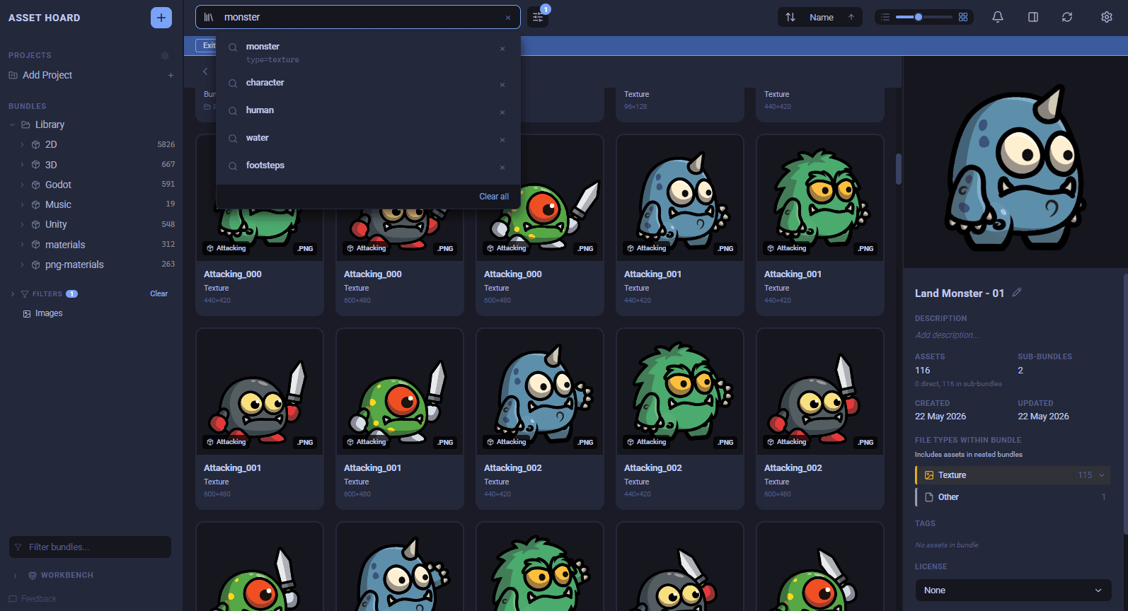The height and width of the screenshot is (611, 1128).
Task: Click the asset grid vertical scrollbar
Action: (899, 168)
